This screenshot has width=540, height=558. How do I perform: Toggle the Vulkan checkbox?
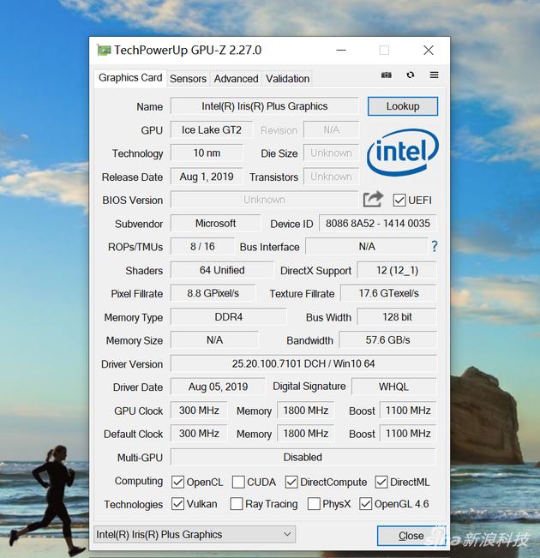click(177, 504)
